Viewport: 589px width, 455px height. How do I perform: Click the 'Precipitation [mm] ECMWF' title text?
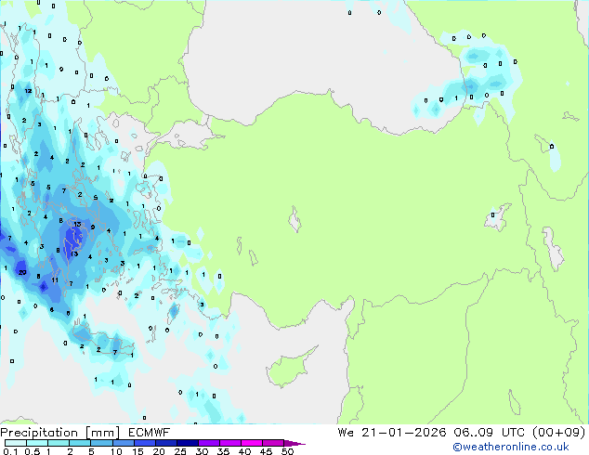tap(85, 433)
